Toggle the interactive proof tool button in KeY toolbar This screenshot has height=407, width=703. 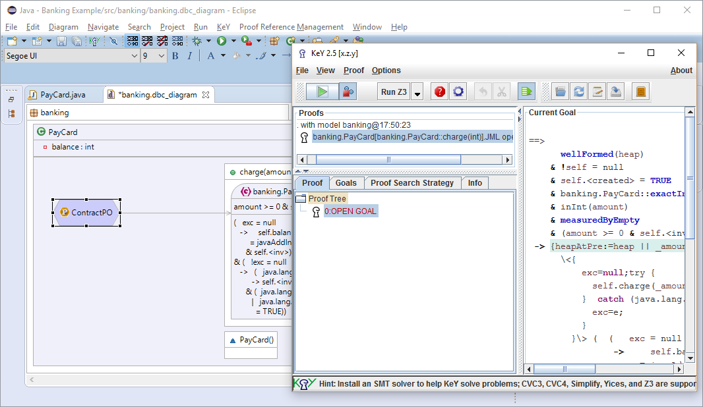point(348,92)
